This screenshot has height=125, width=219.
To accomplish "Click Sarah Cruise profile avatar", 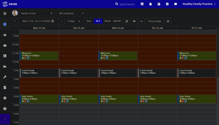I will tap(15, 13).
